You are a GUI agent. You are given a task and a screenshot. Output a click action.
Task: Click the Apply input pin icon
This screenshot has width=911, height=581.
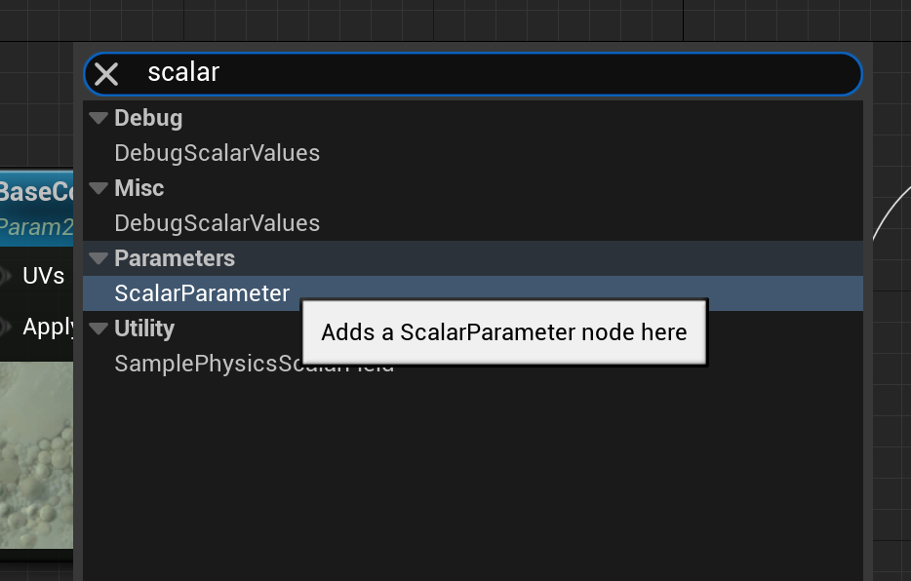tap(5, 327)
